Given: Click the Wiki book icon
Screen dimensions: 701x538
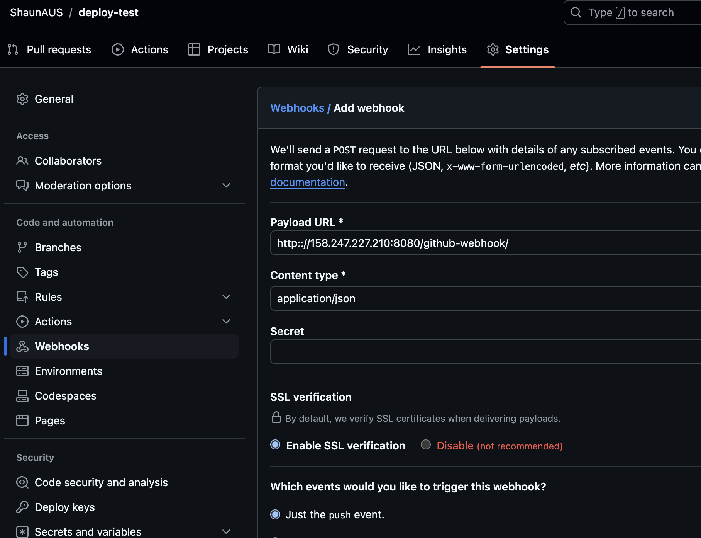Looking at the screenshot, I should [x=274, y=49].
